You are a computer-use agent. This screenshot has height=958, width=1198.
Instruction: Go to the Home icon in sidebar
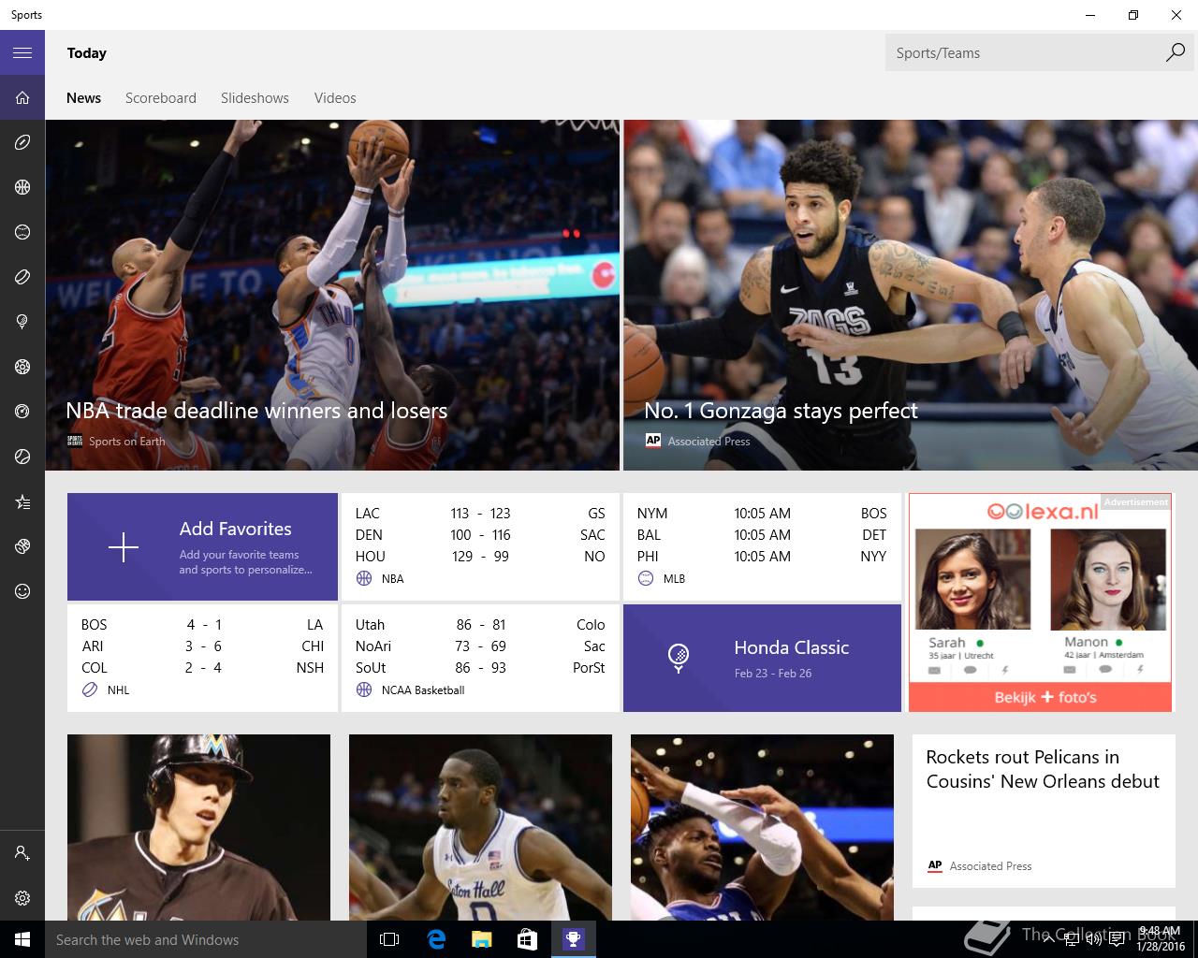click(x=22, y=97)
